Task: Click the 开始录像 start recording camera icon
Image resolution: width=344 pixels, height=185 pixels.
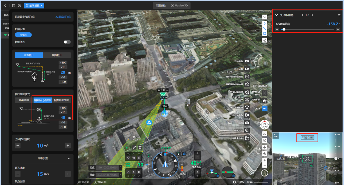Action: pos(247,61)
